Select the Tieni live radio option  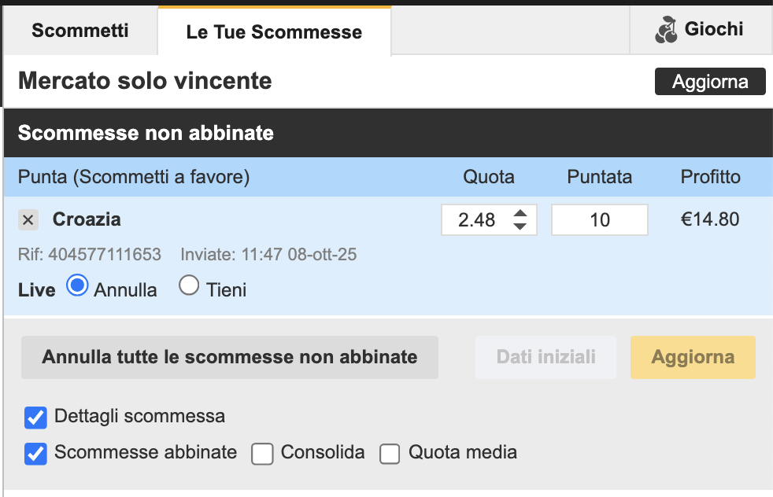[189, 286]
